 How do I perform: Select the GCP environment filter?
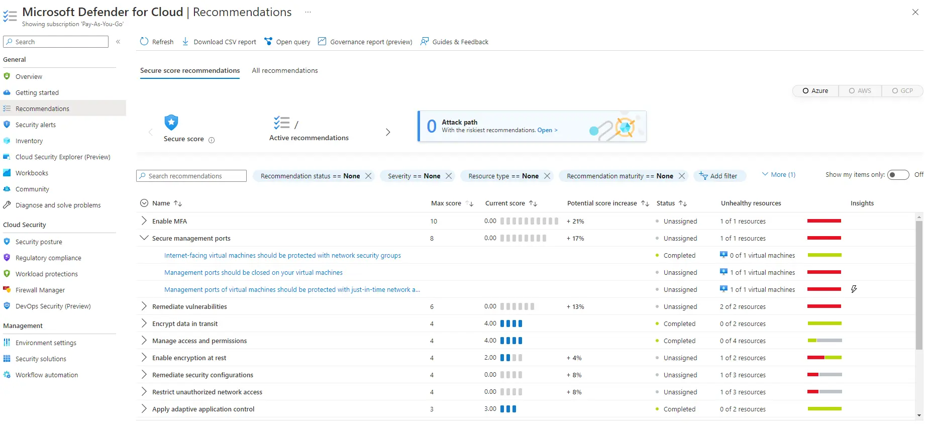[x=902, y=91]
